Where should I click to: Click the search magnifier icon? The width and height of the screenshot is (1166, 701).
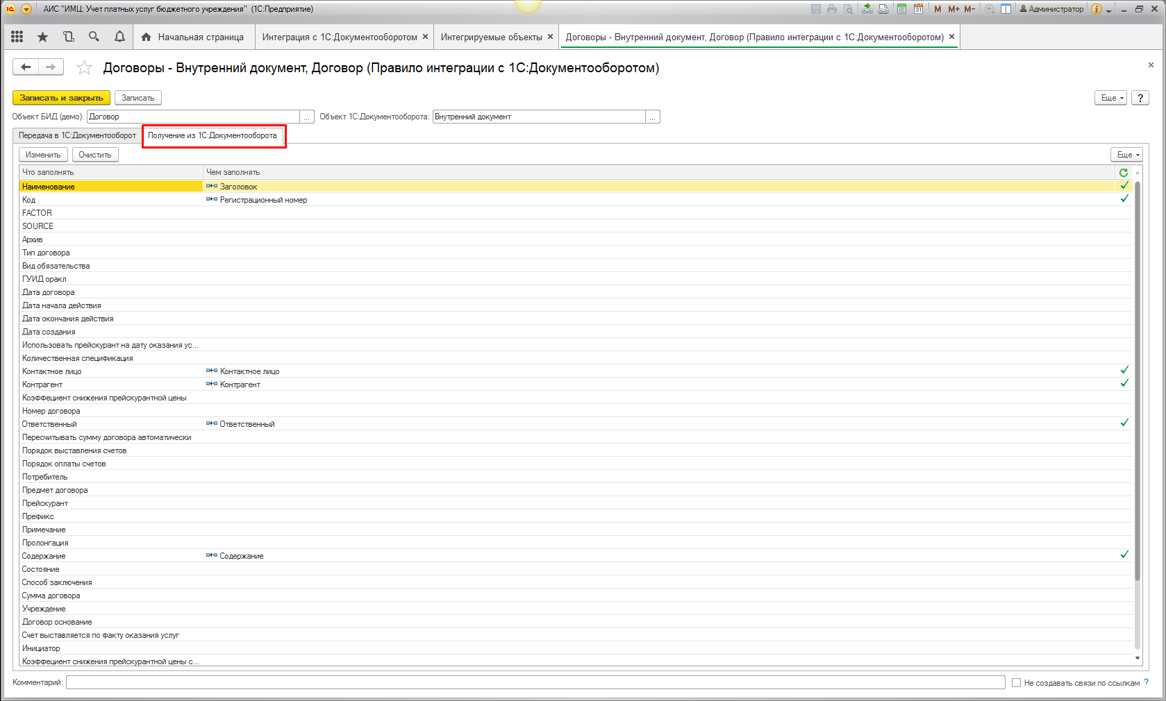[94, 37]
